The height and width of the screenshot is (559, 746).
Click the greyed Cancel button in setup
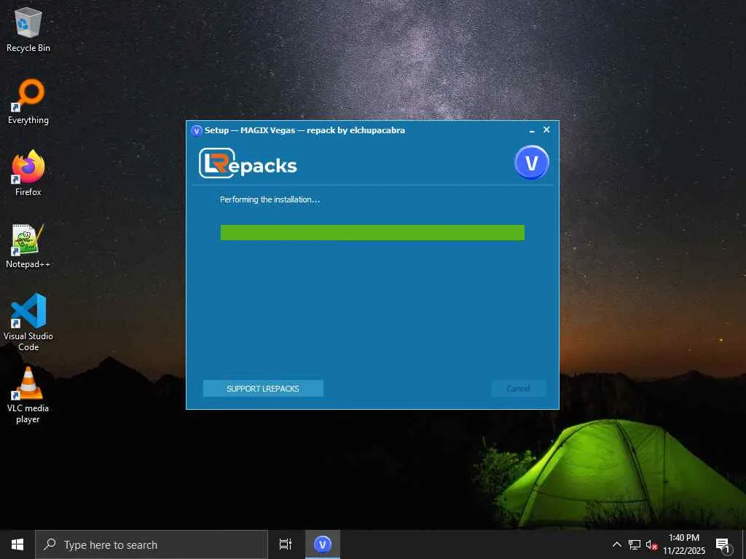pyautogui.click(x=518, y=389)
